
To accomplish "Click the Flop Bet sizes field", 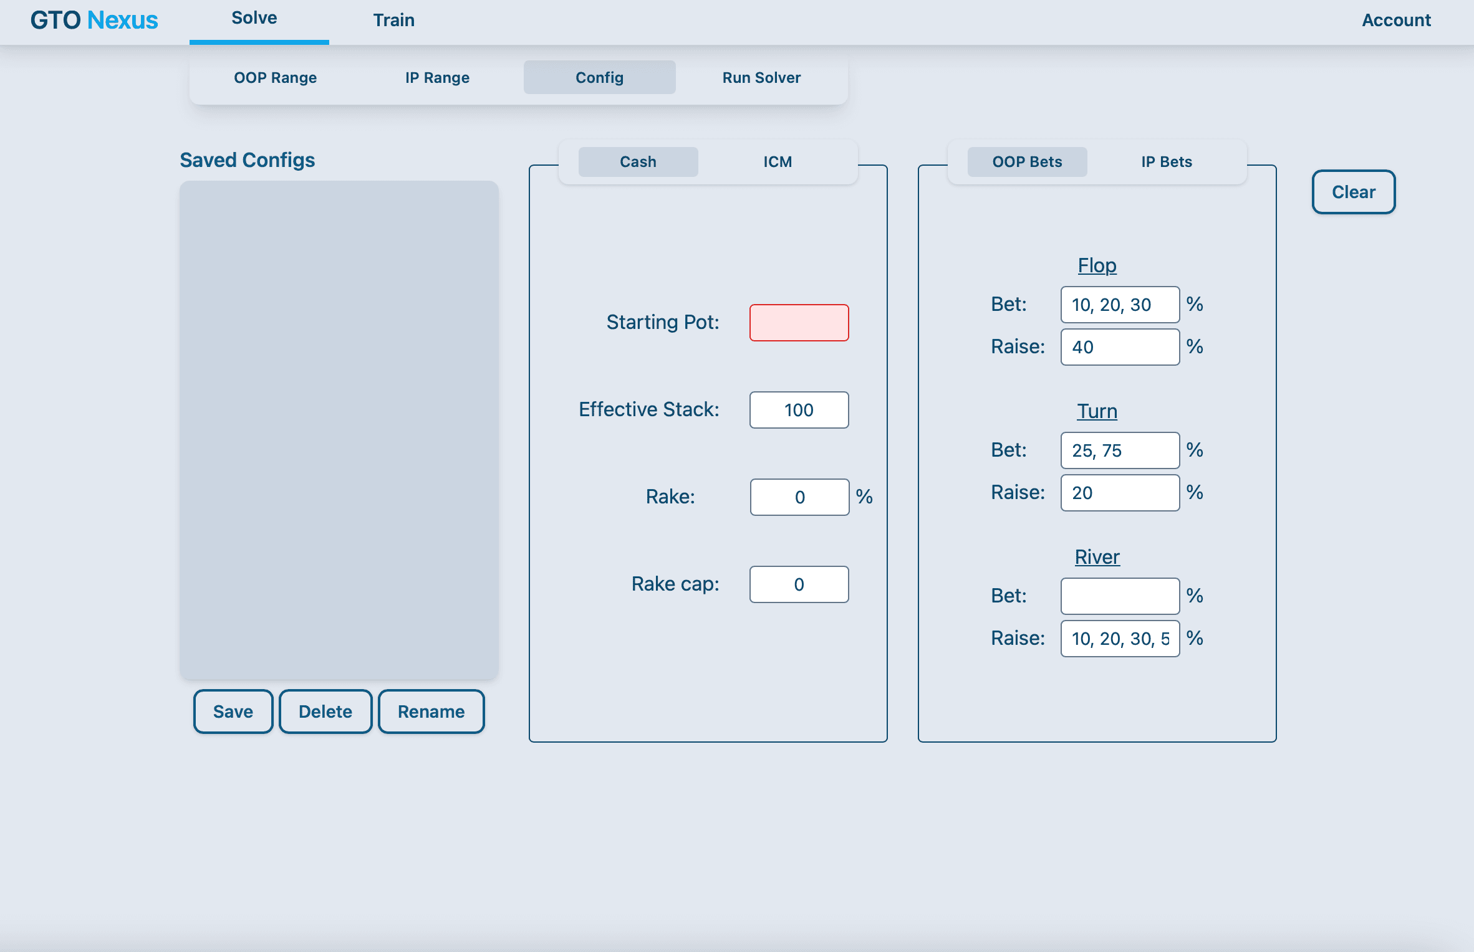I will (x=1119, y=305).
